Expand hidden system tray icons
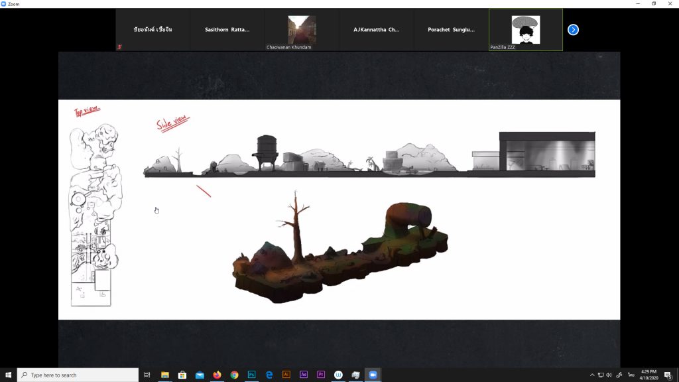This screenshot has width=679, height=382. coord(592,375)
